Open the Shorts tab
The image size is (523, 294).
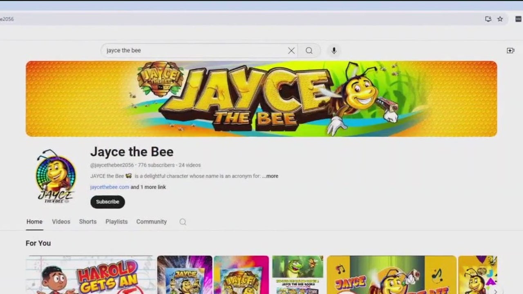click(87, 222)
